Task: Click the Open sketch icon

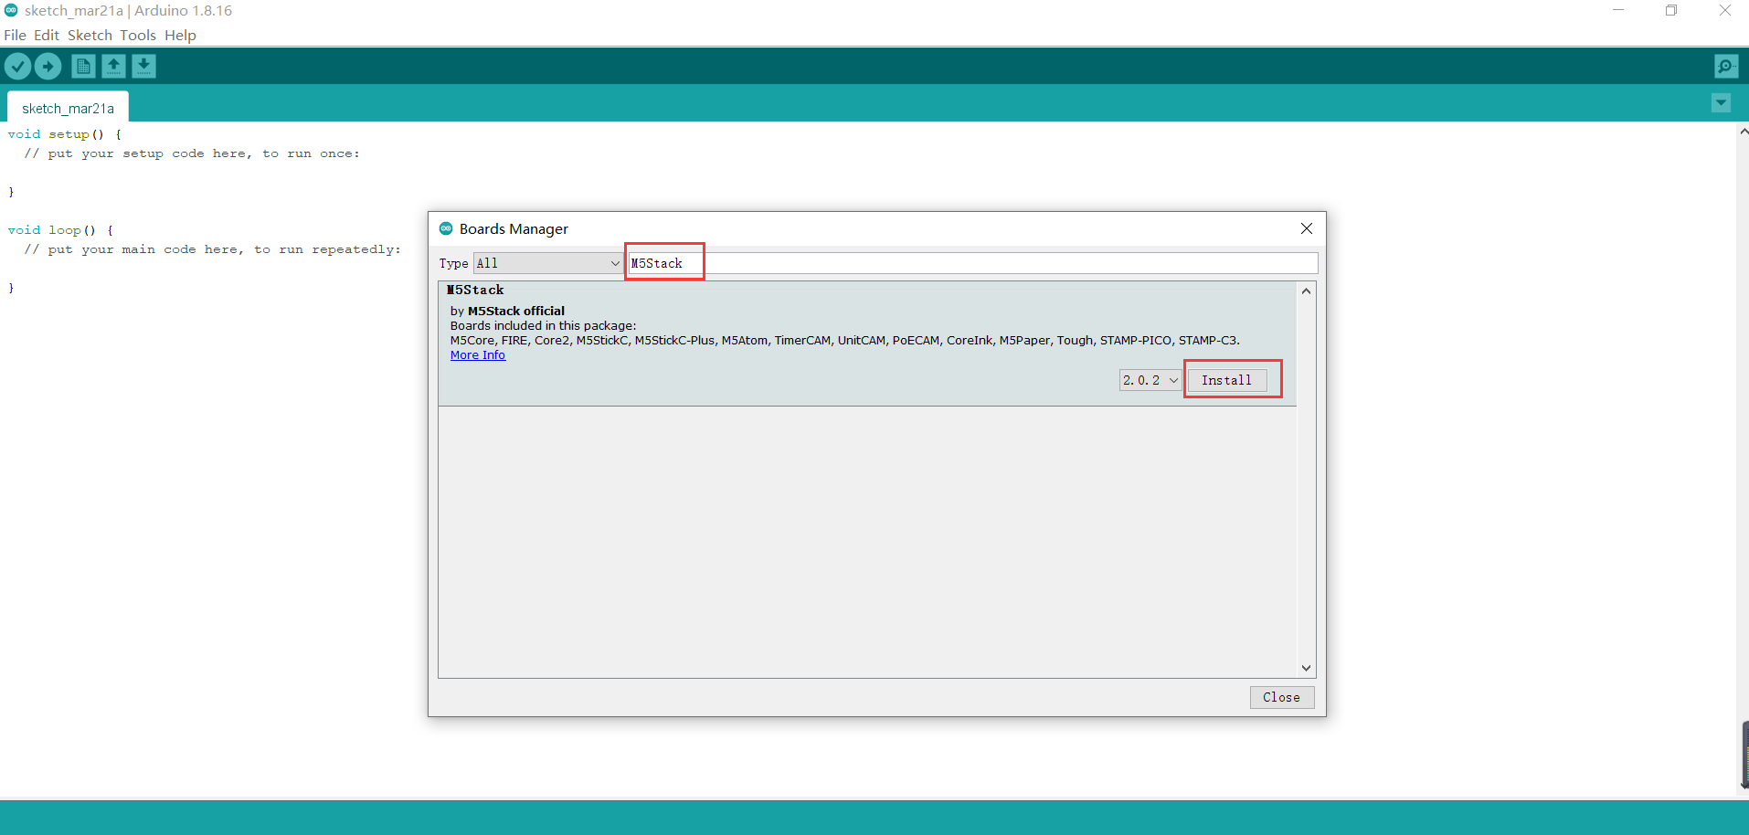Action: (113, 66)
